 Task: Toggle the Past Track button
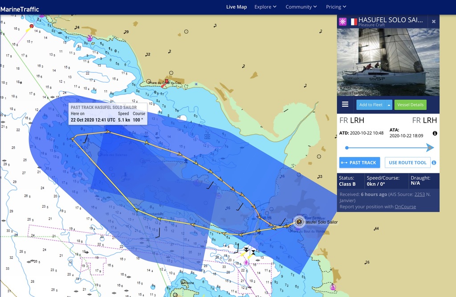[x=359, y=163]
